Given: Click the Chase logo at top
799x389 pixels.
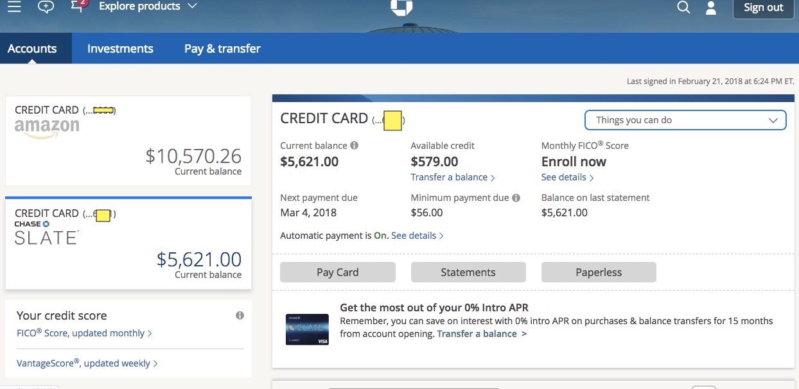Looking at the screenshot, I should tap(401, 6).
